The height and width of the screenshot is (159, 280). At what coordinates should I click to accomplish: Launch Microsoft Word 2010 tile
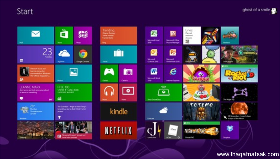tap(154, 73)
